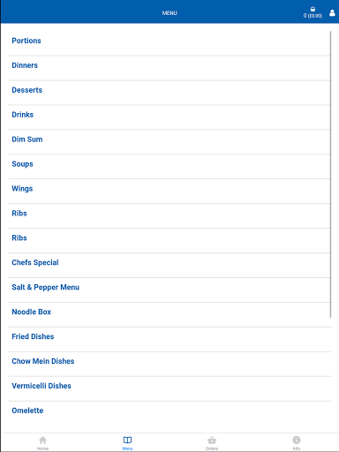Screen dimensions: 339x452
Task: Open the Info circle icon in bottom bar
Action: pyautogui.click(x=297, y=440)
